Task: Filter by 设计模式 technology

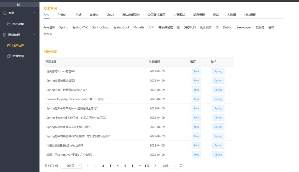Action: point(205,27)
